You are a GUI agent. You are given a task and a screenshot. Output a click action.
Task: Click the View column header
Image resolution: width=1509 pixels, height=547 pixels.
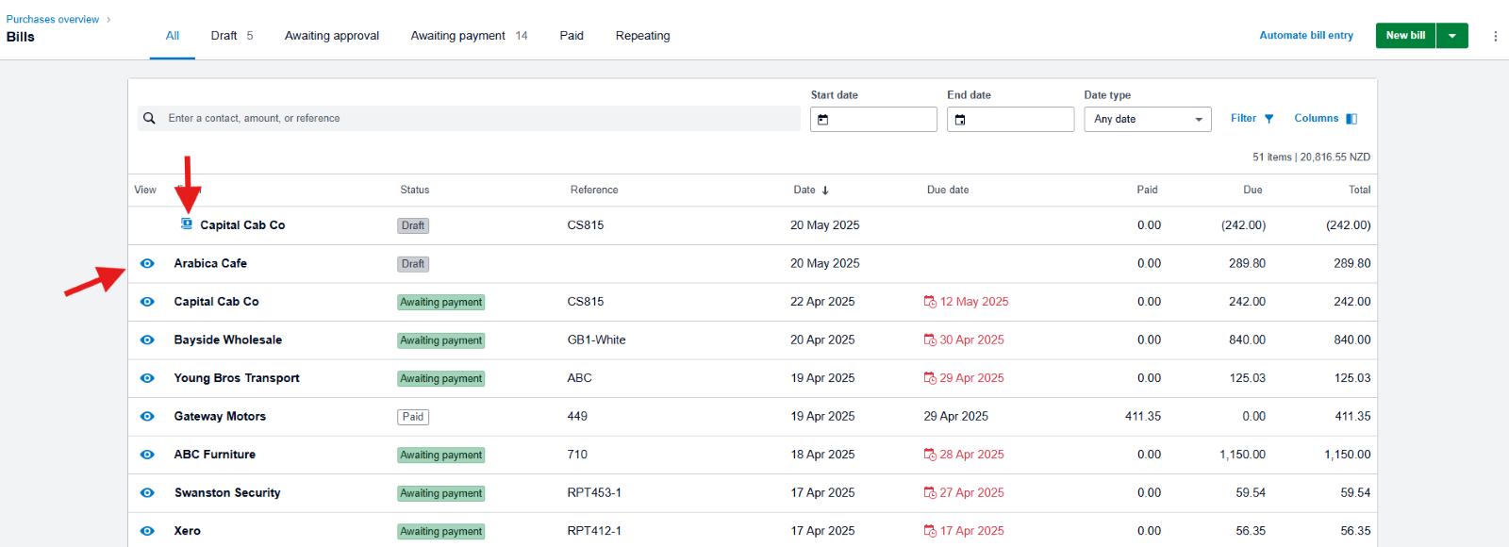(x=145, y=191)
